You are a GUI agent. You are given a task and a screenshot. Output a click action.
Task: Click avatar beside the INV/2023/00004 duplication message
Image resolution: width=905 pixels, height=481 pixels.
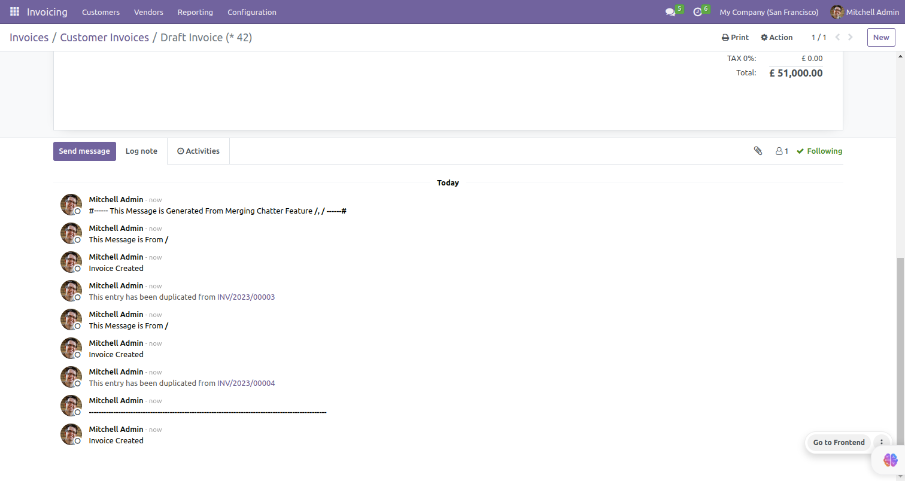[71, 377]
